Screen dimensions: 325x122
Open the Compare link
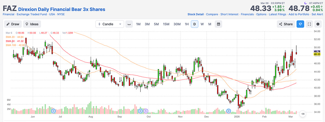pos(212,14)
